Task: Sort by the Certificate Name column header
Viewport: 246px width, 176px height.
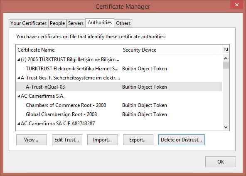Action: pyautogui.click(x=69, y=50)
